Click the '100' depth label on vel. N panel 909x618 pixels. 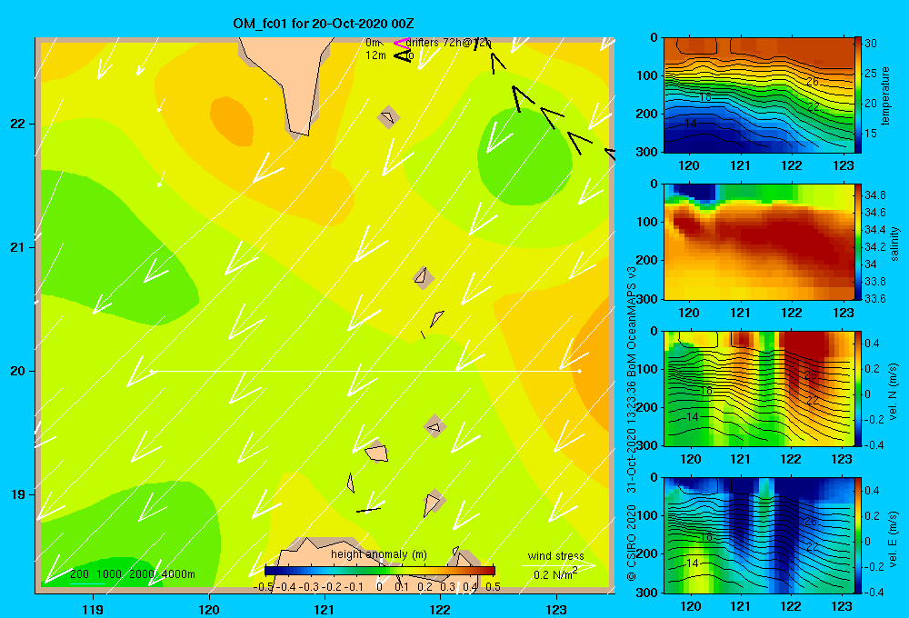[647, 368]
